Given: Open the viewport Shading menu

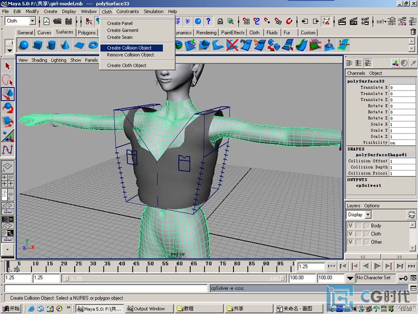Looking at the screenshot, I should click(39, 60).
